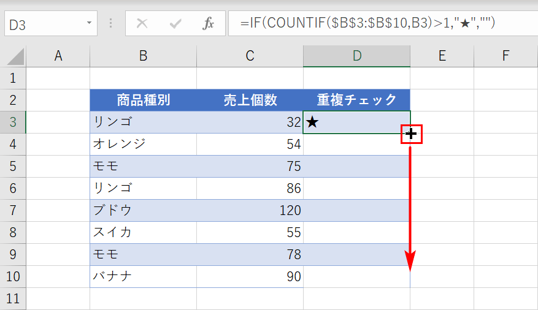Image resolution: width=538 pixels, height=310 pixels.
Task: Select the cell containing オレンジ
Action: tap(143, 144)
